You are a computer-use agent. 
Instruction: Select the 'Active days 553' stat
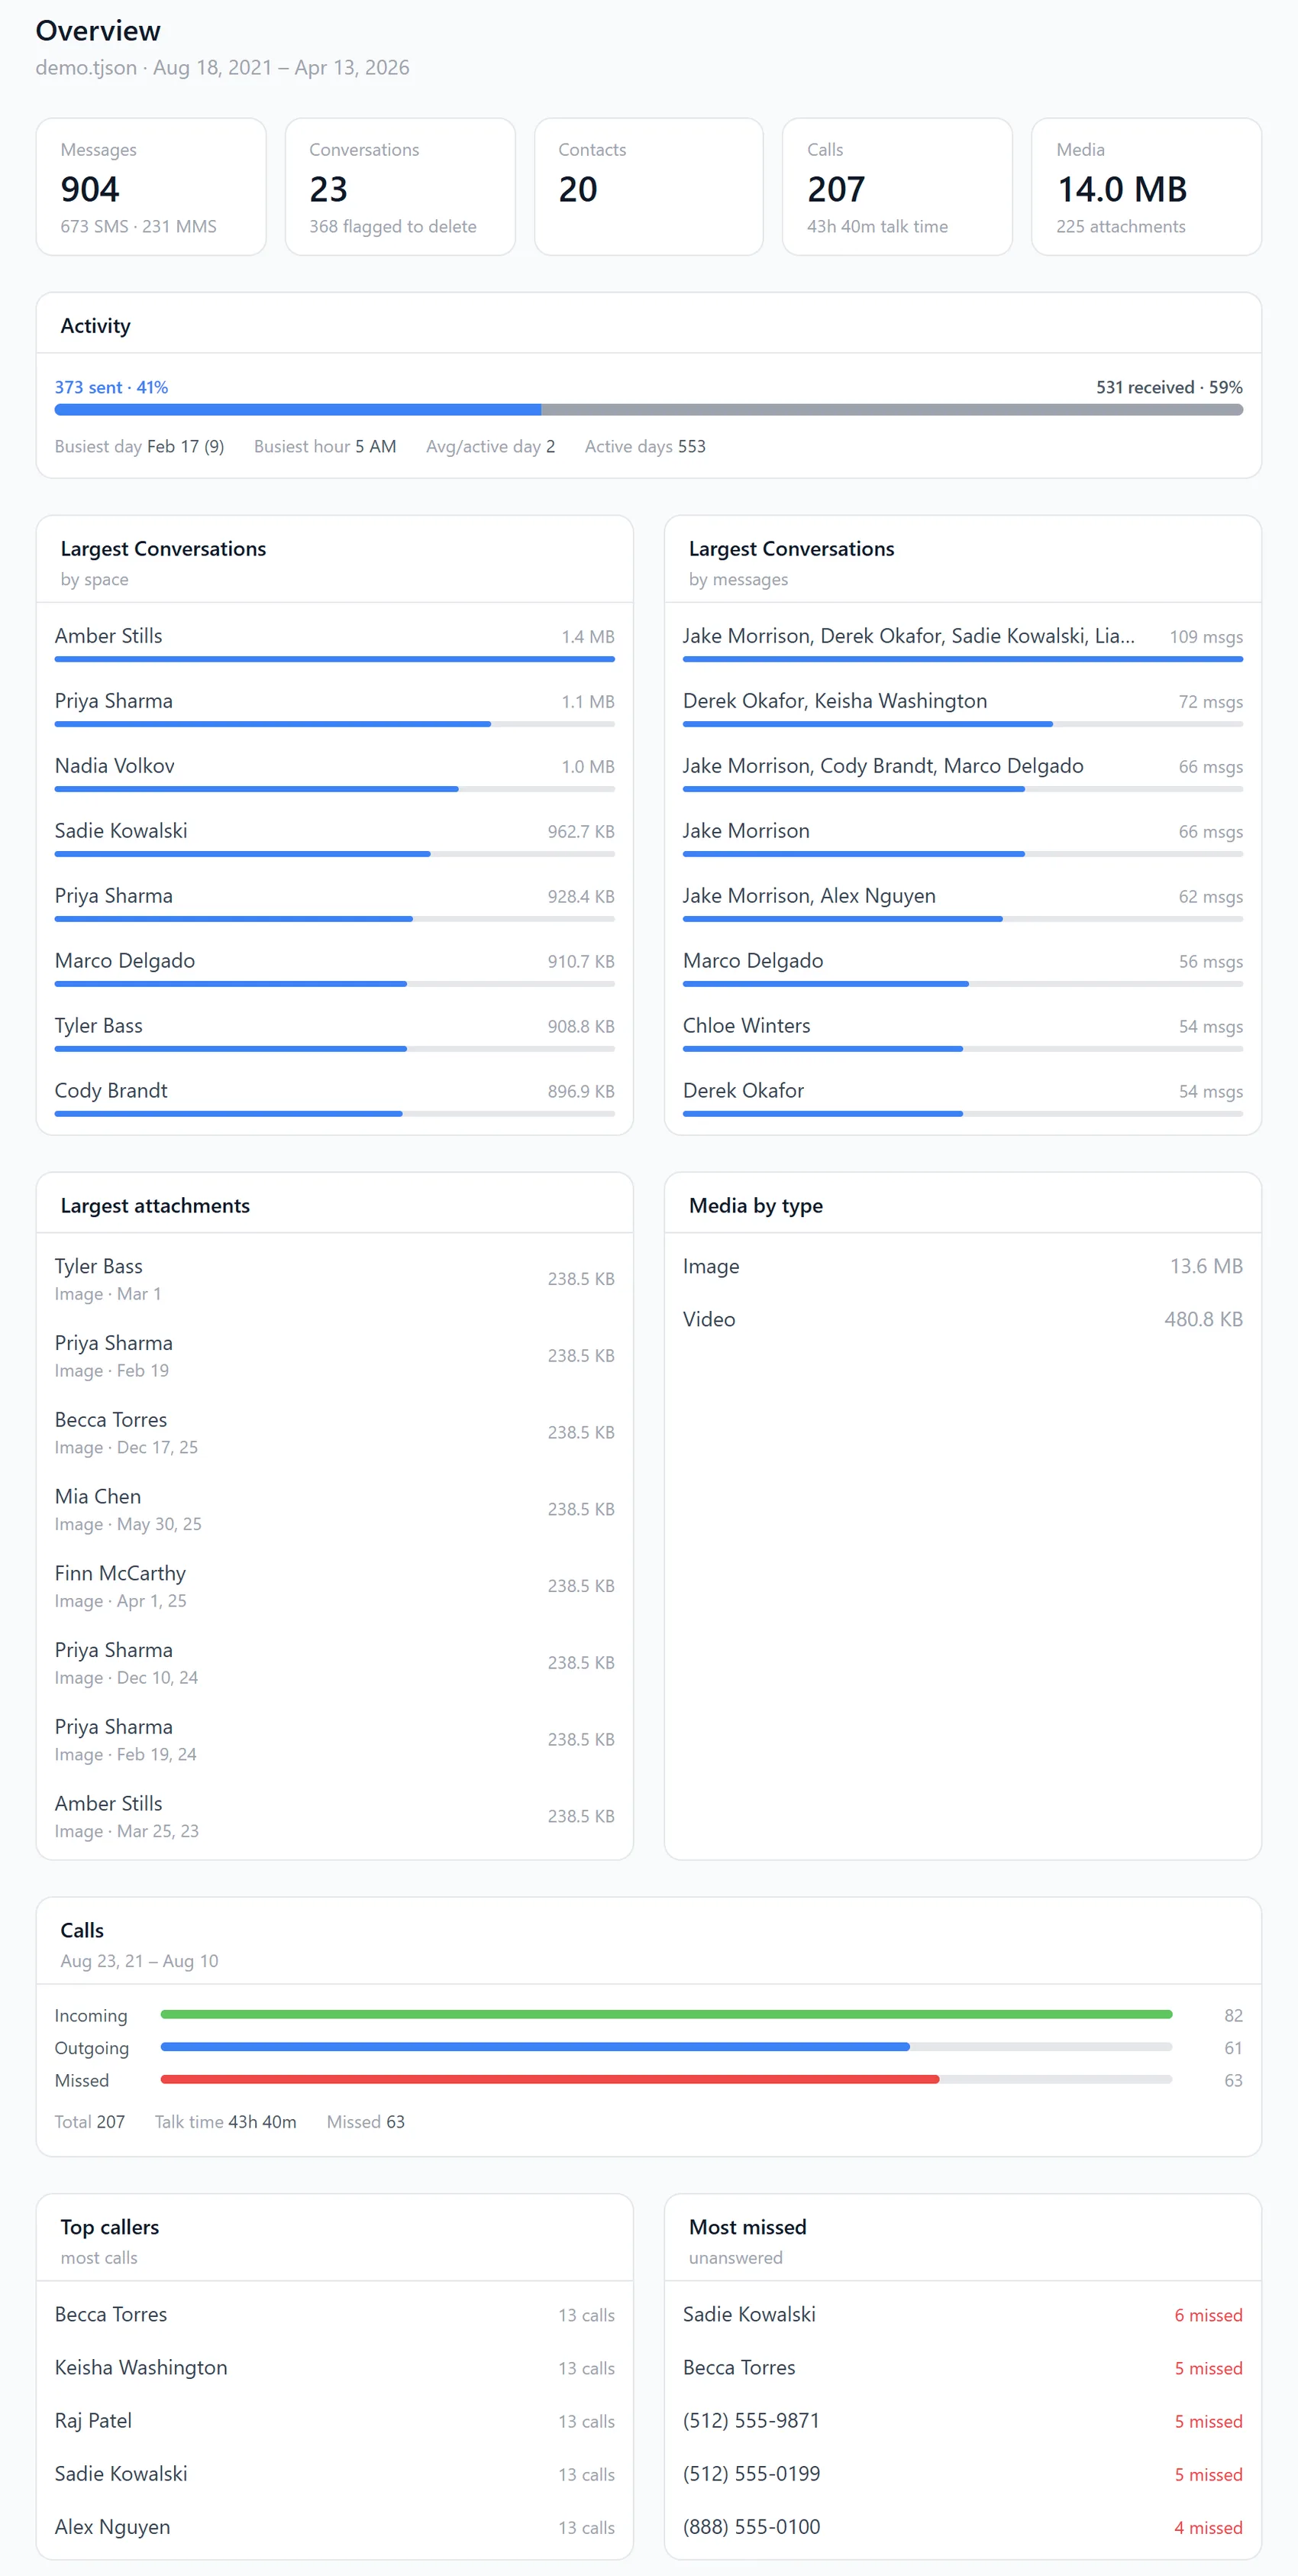point(644,446)
